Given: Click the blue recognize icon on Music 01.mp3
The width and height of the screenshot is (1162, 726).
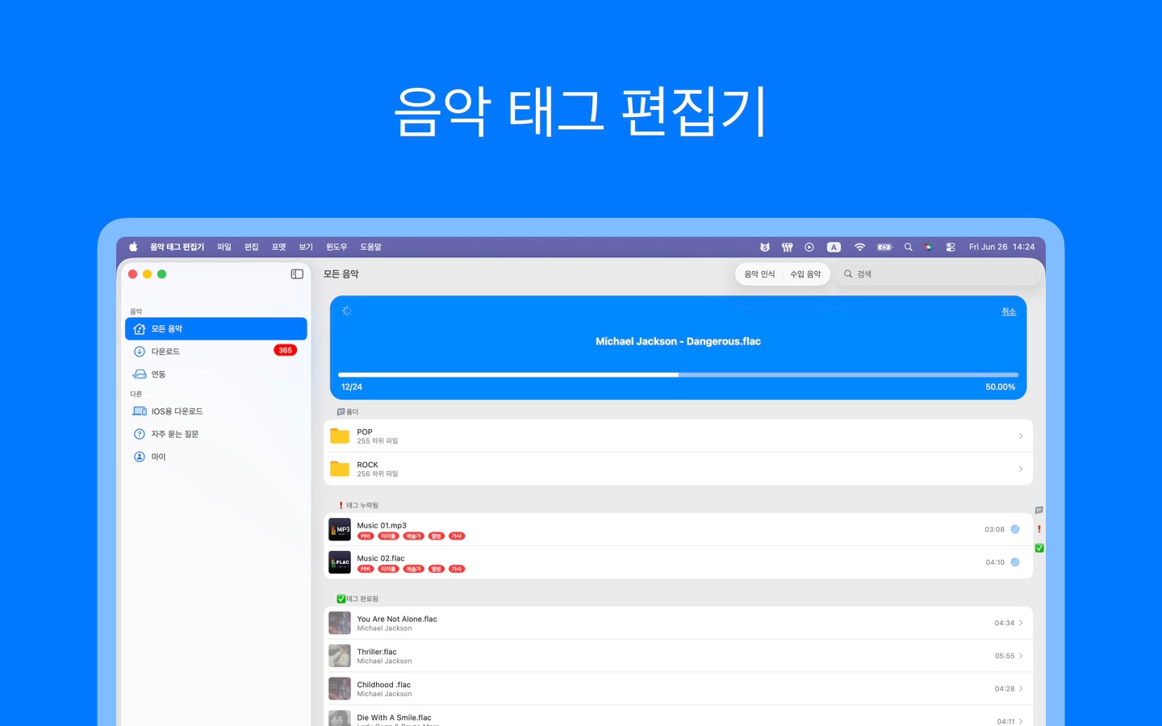Looking at the screenshot, I should click(1015, 529).
